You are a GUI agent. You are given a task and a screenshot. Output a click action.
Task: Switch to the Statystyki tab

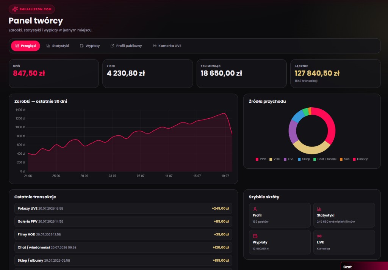tap(58, 46)
